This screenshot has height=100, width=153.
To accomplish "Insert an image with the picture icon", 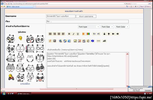I will click(75, 41).
